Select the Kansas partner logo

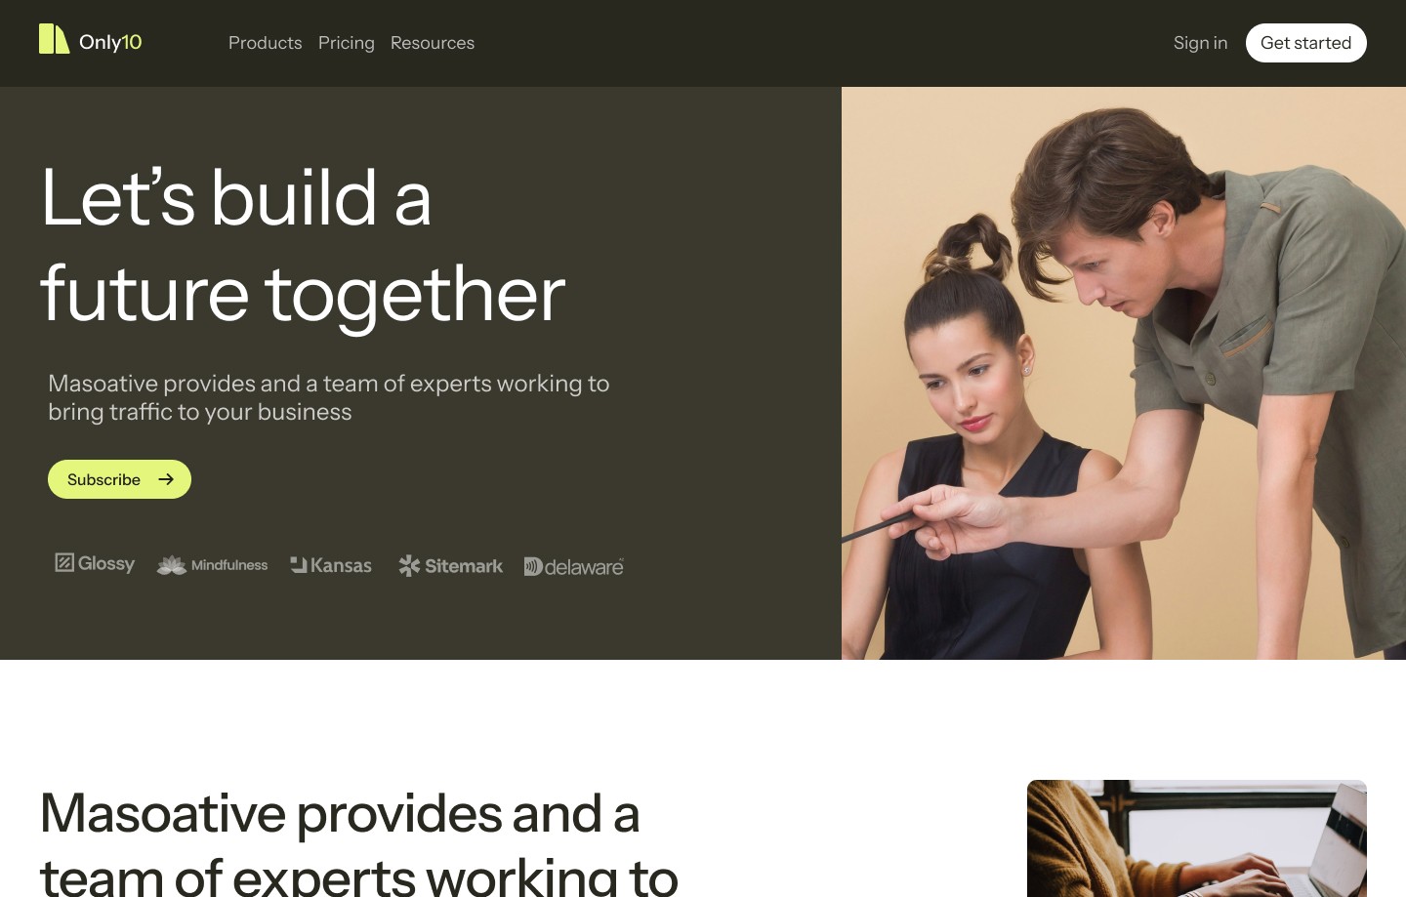tap(331, 565)
